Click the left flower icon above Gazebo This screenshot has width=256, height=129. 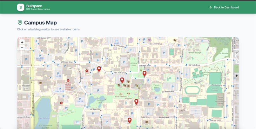120,94
